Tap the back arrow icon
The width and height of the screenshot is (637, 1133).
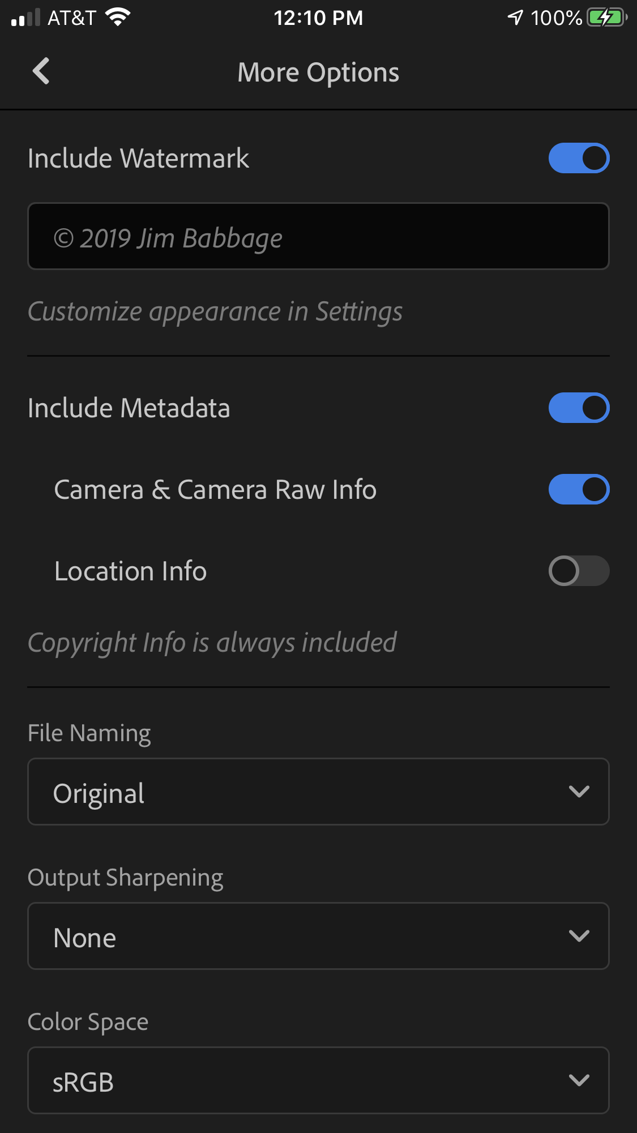pyautogui.click(x=41, y=71)
